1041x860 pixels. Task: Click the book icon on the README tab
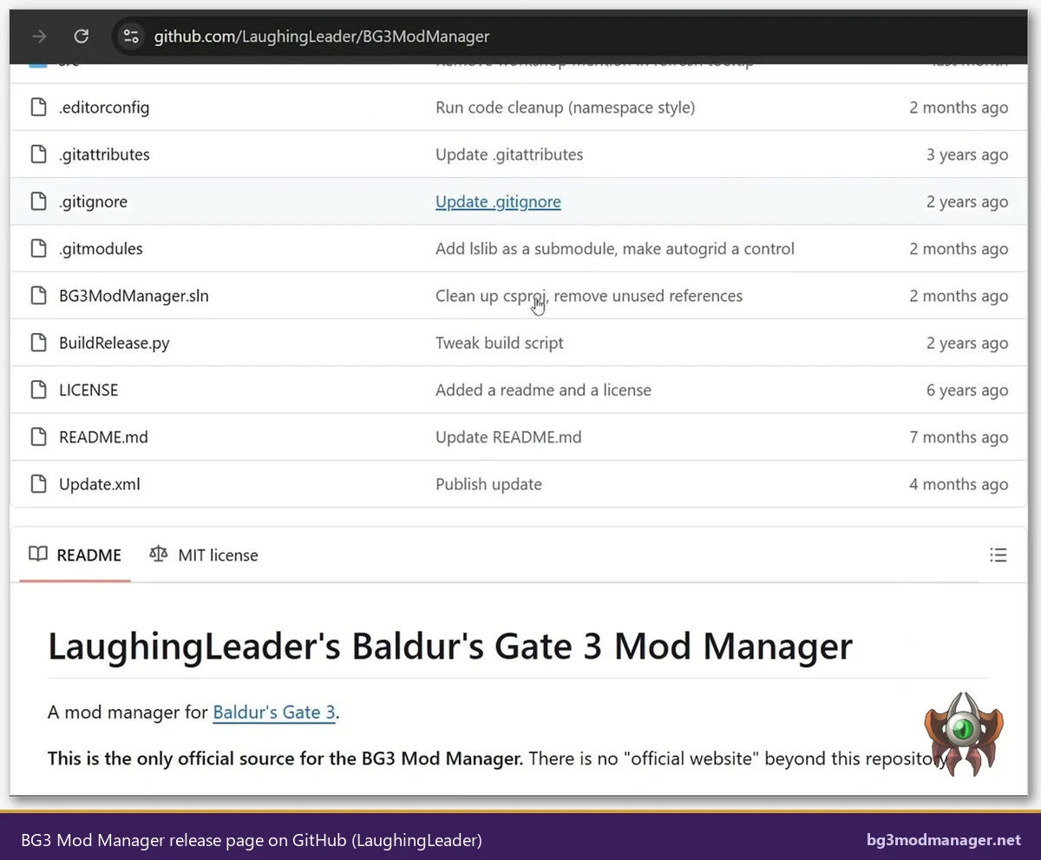38,555
